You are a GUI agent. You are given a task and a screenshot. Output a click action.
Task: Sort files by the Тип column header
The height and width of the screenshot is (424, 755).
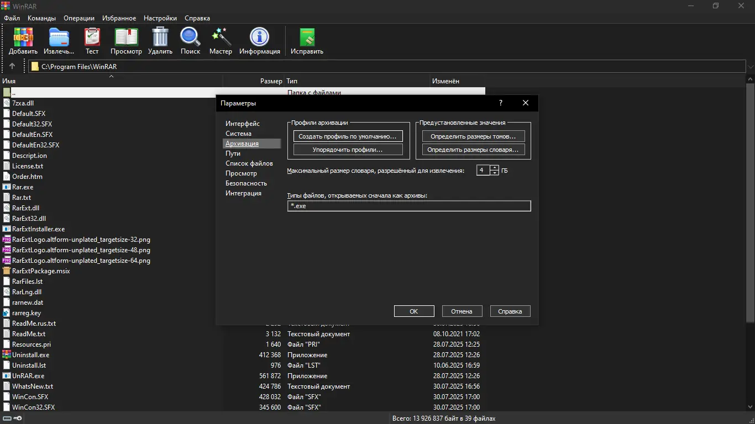pos(358,81)
